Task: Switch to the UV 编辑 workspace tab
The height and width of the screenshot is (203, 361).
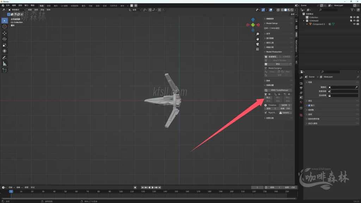Action: coord(65,6)
